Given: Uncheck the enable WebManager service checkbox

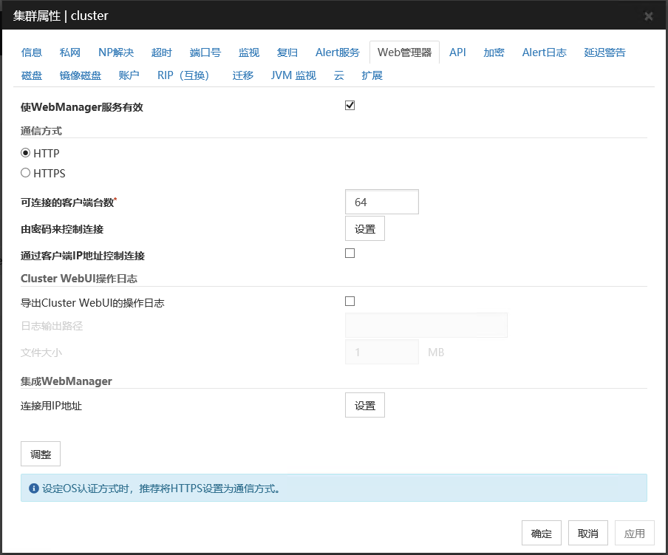Looking at the screenshot, I should tap(350, 106).
